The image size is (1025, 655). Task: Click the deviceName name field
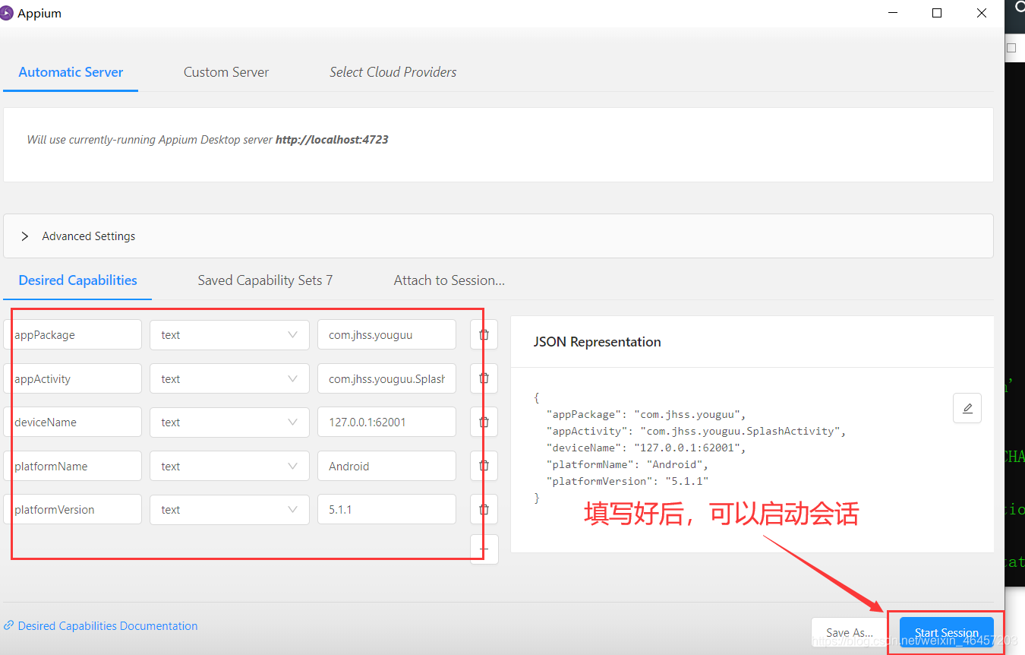tap(72, 422)
